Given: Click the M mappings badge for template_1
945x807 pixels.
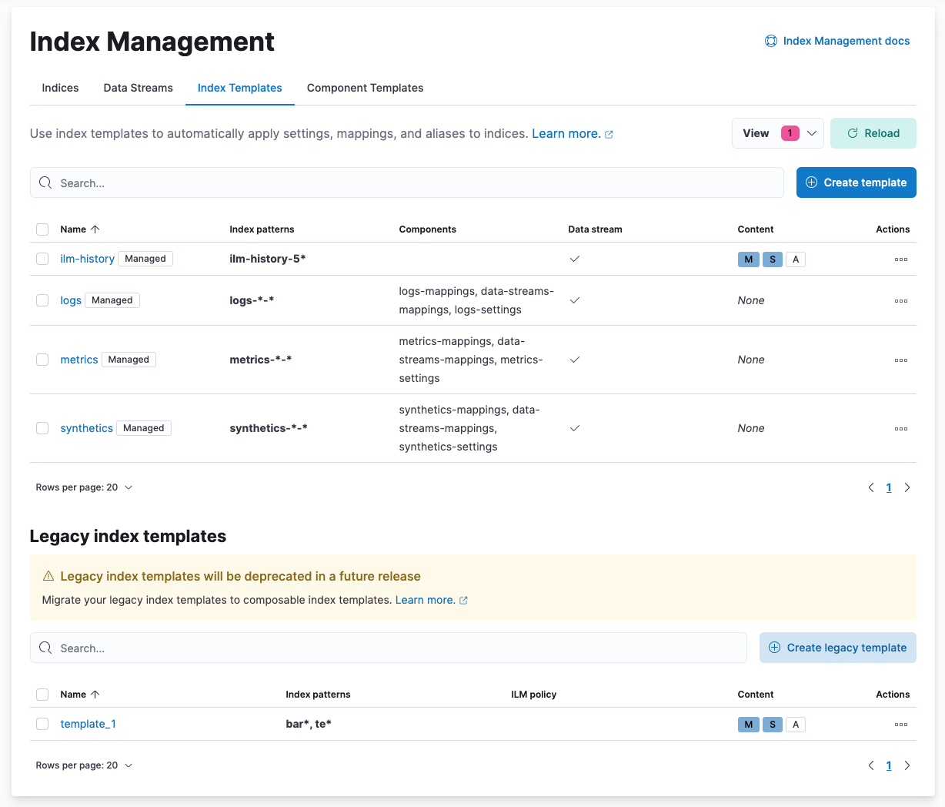Looking at the screenshot, I should point(748,725).
